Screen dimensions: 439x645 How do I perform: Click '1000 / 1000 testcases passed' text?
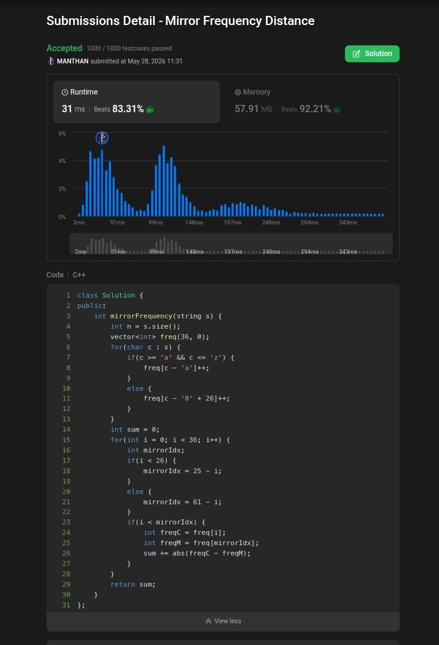tap(129, 48)
